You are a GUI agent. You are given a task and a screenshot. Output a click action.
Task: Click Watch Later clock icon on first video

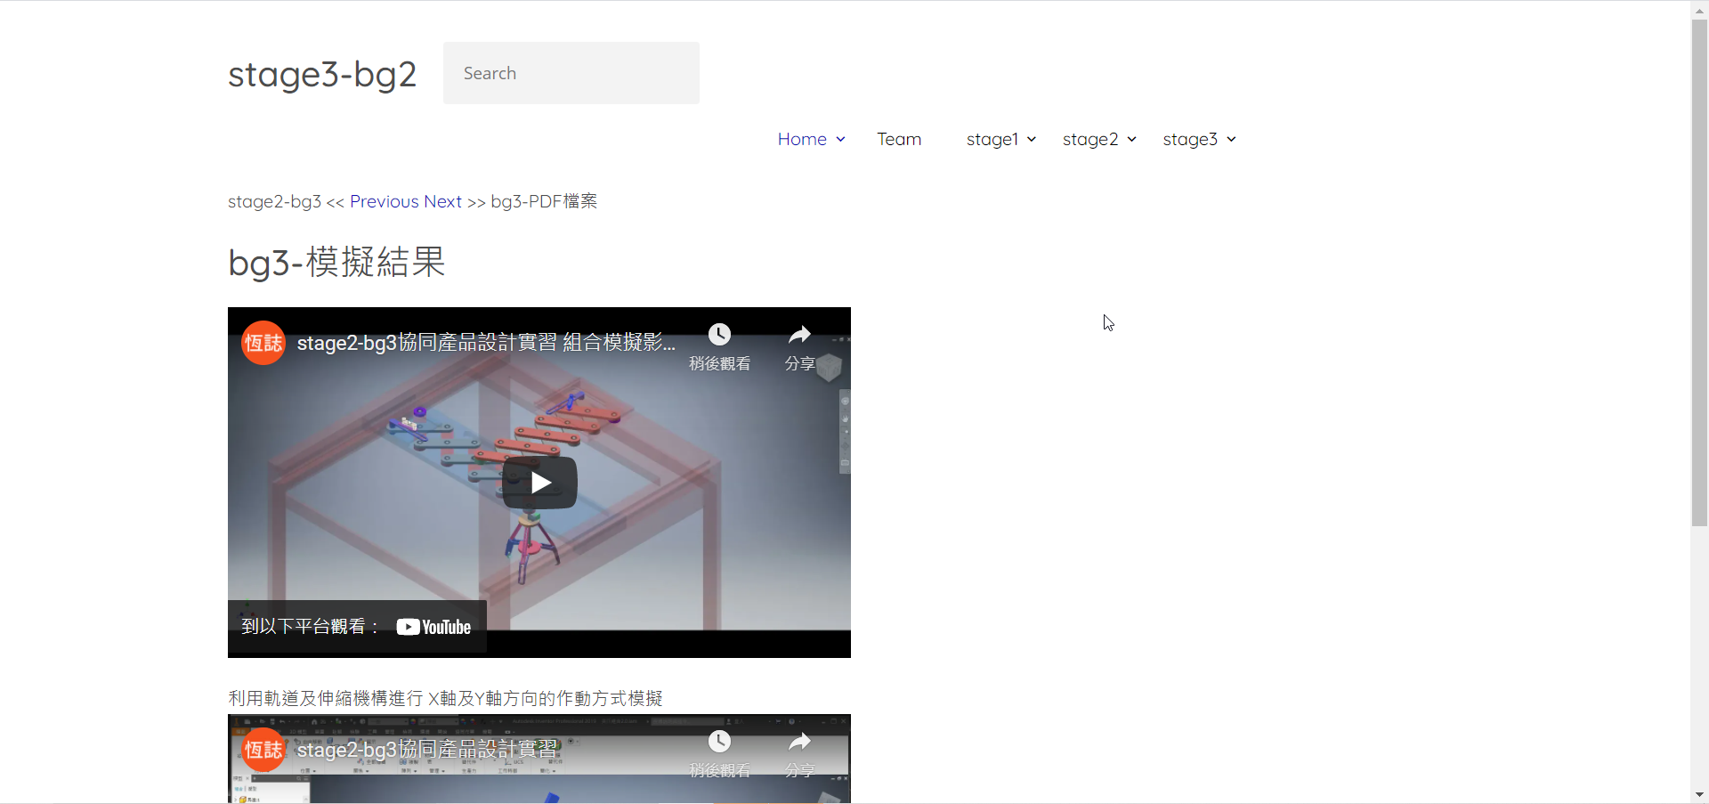[719, 335]
